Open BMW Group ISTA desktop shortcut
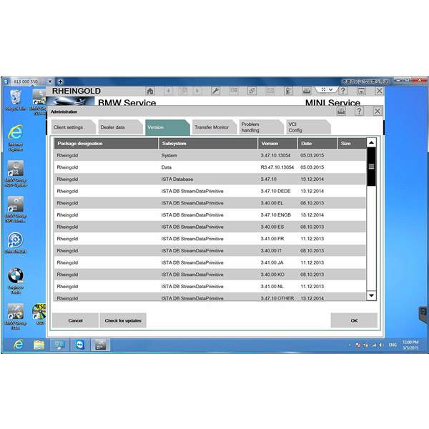The height and width of the screenshot is (429, 429). pyautogui.click(x=16, y=317)
